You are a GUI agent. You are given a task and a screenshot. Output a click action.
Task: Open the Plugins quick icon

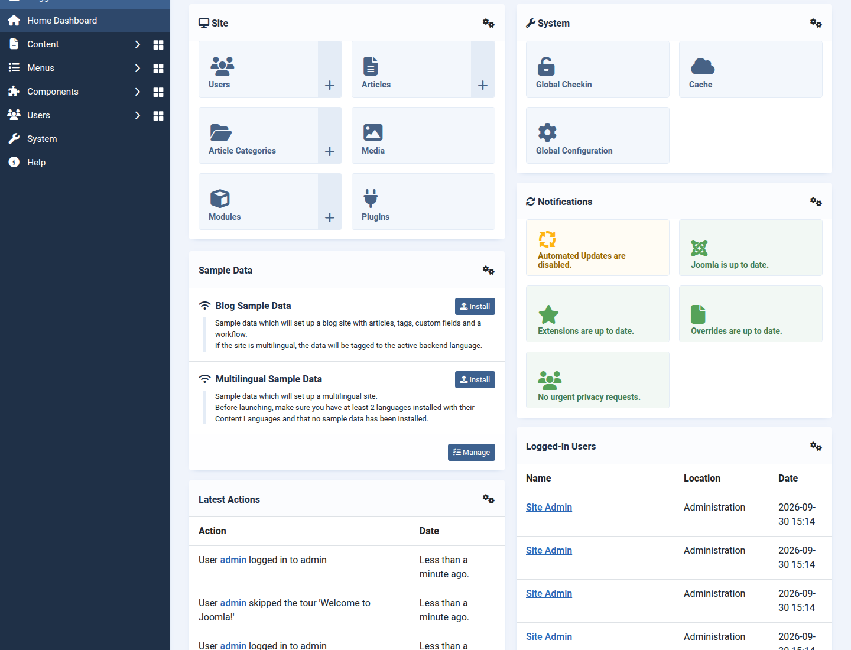(423, 201)
